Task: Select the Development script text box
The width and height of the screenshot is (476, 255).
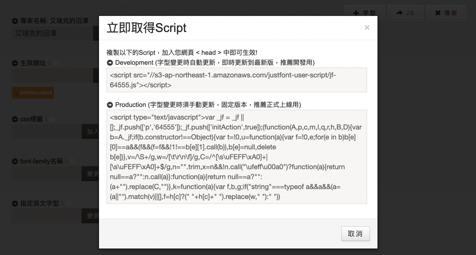Action: (x=237, y=80)
